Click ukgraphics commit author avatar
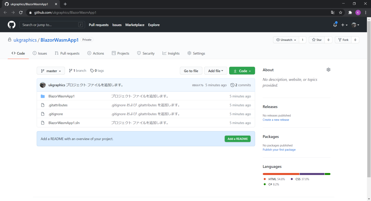Viewport: 371px width, 201px height. [x=43, y=85]
